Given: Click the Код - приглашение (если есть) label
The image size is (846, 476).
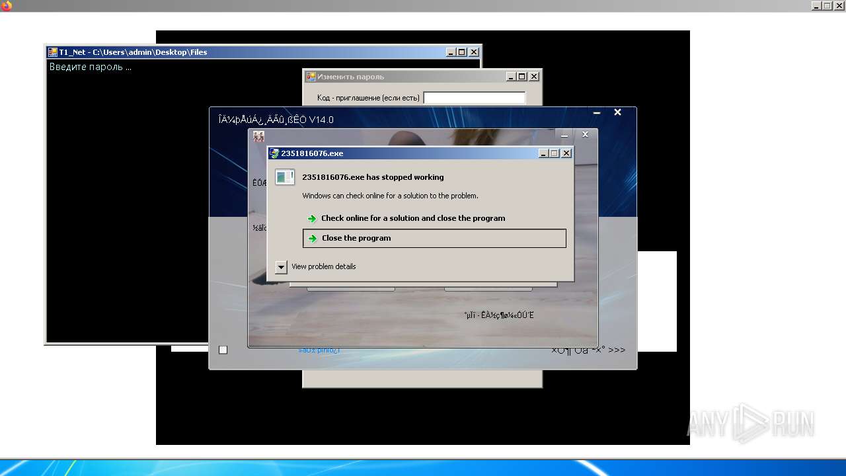Looking at the screenshot, I should (368, 98).
